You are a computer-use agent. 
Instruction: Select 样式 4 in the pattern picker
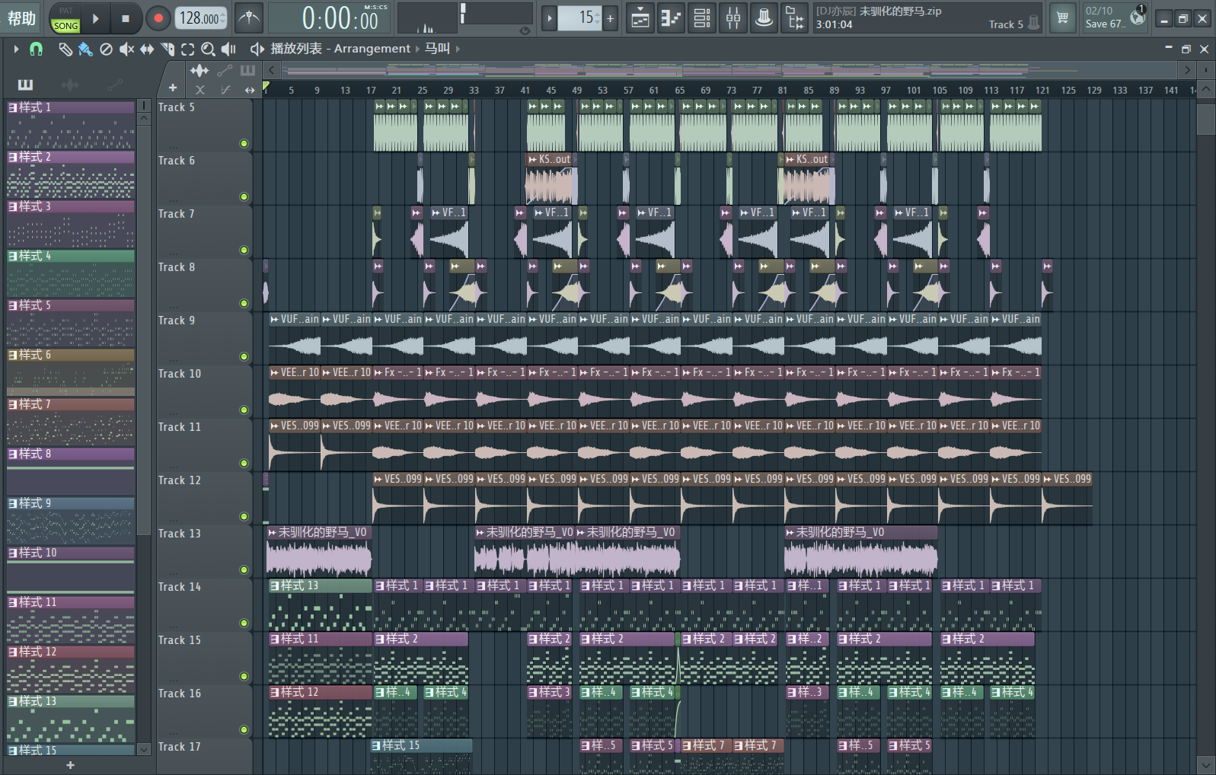(x=70, y=256)
